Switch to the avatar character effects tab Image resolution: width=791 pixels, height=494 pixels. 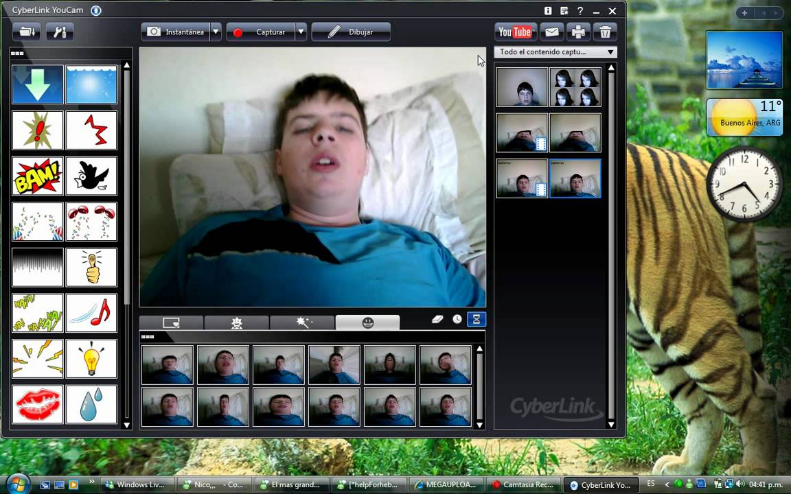(237, 322)
